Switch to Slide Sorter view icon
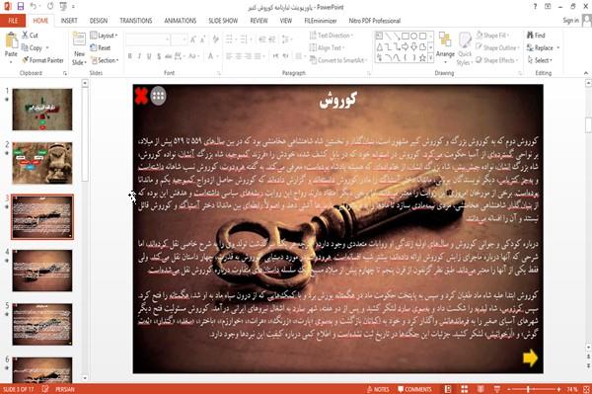Image resolution: width=592 pixels, height=394 pixels. (465, 389)
